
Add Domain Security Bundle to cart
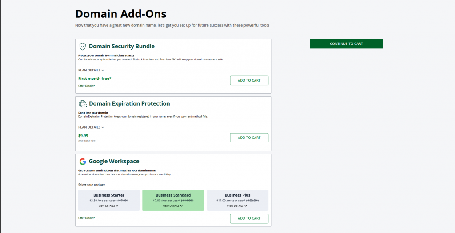pyautogui.click(x=249, y=80)
